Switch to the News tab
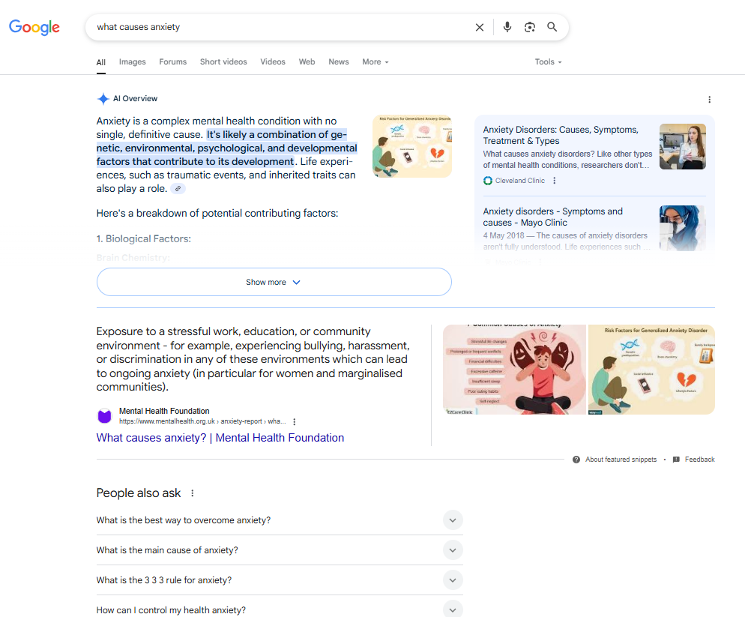 (x=339, y=61)
